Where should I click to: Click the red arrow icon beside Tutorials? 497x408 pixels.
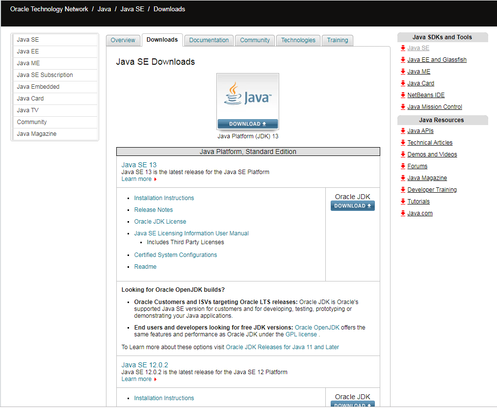click(403, 201)
